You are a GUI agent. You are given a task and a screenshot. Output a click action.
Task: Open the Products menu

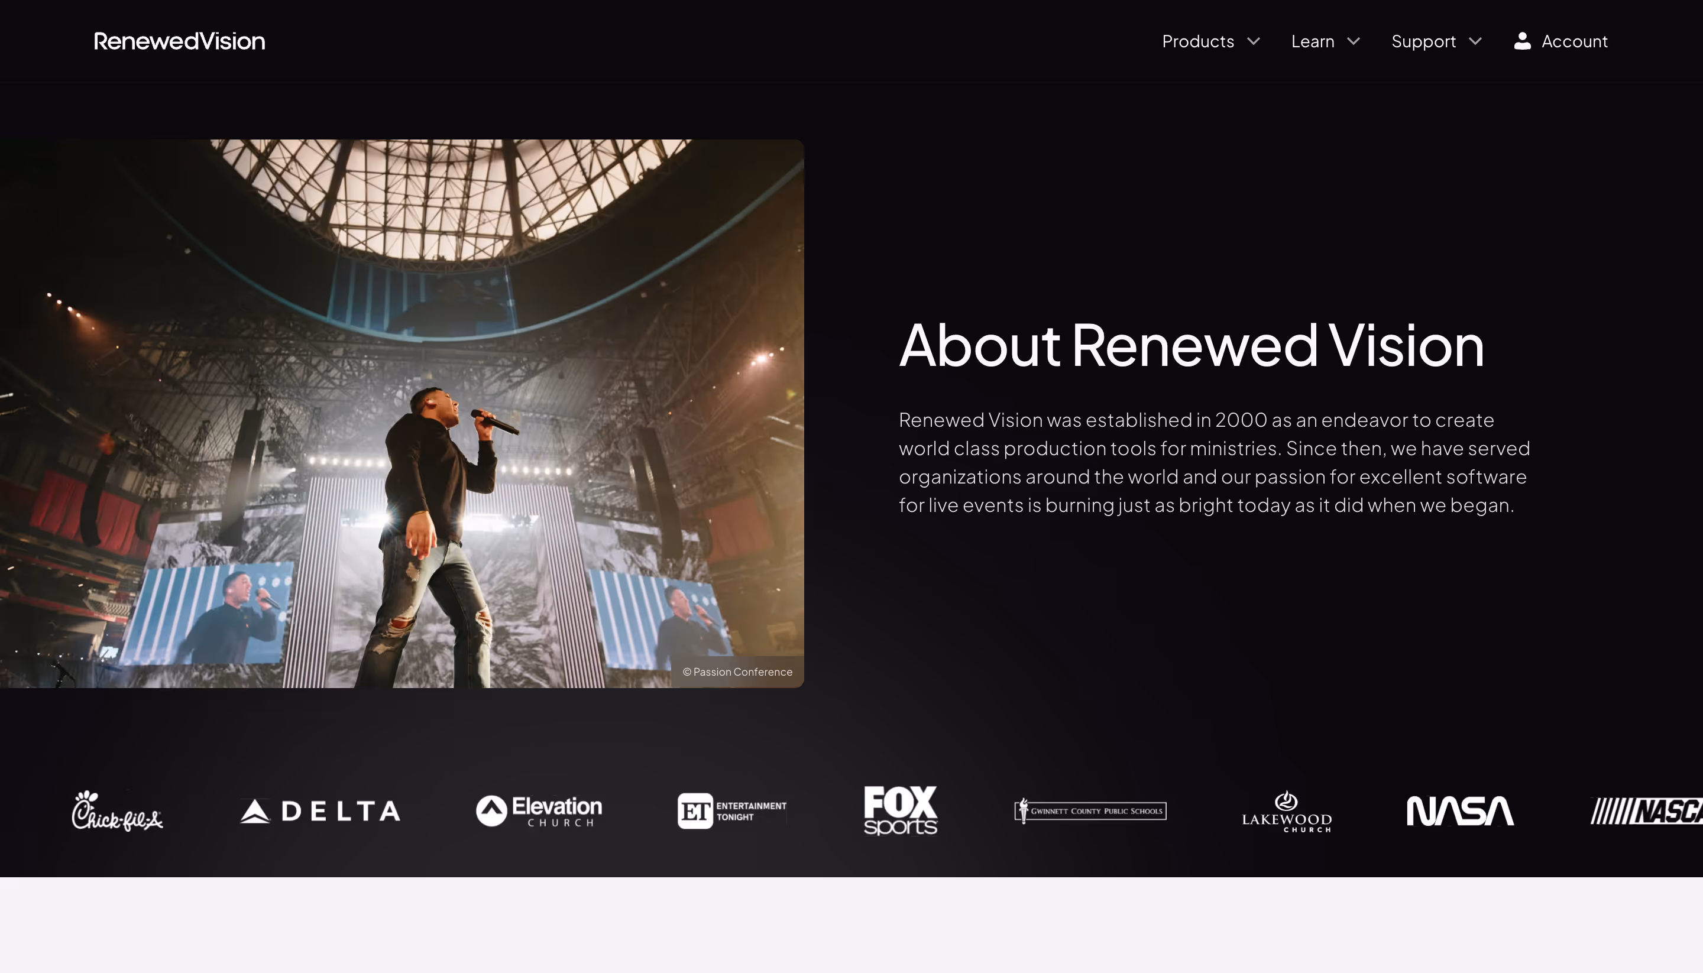1197,41
